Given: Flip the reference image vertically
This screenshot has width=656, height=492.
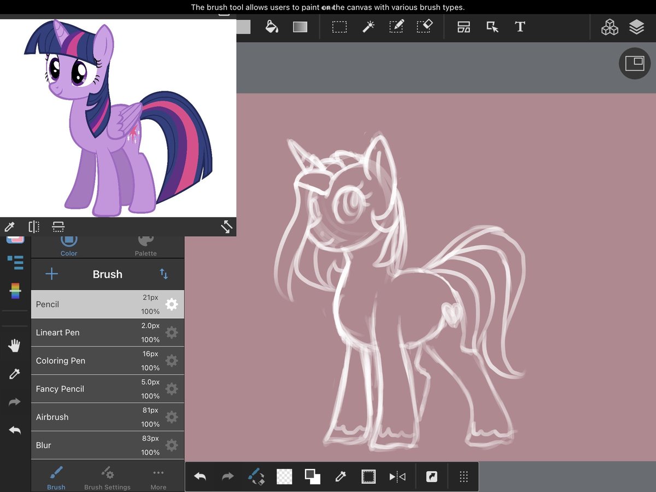Looking at the screenshot, I should click(58, 226).
